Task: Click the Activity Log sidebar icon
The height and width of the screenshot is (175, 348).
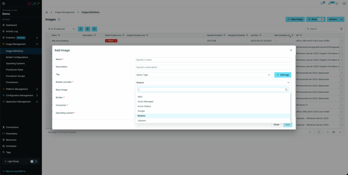Action: click(3, 31)
